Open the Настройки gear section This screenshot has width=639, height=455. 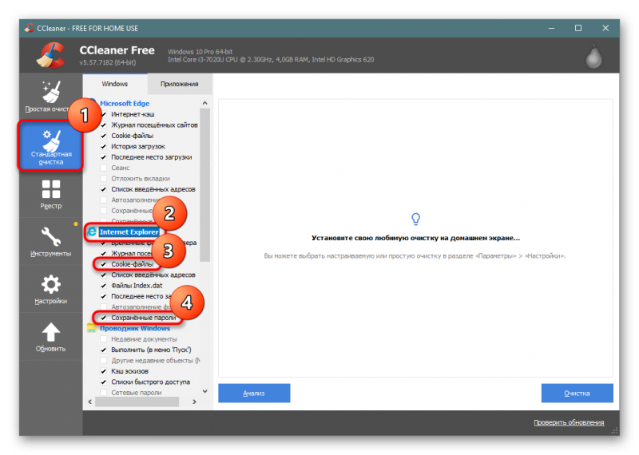click(x=50, y=290)
